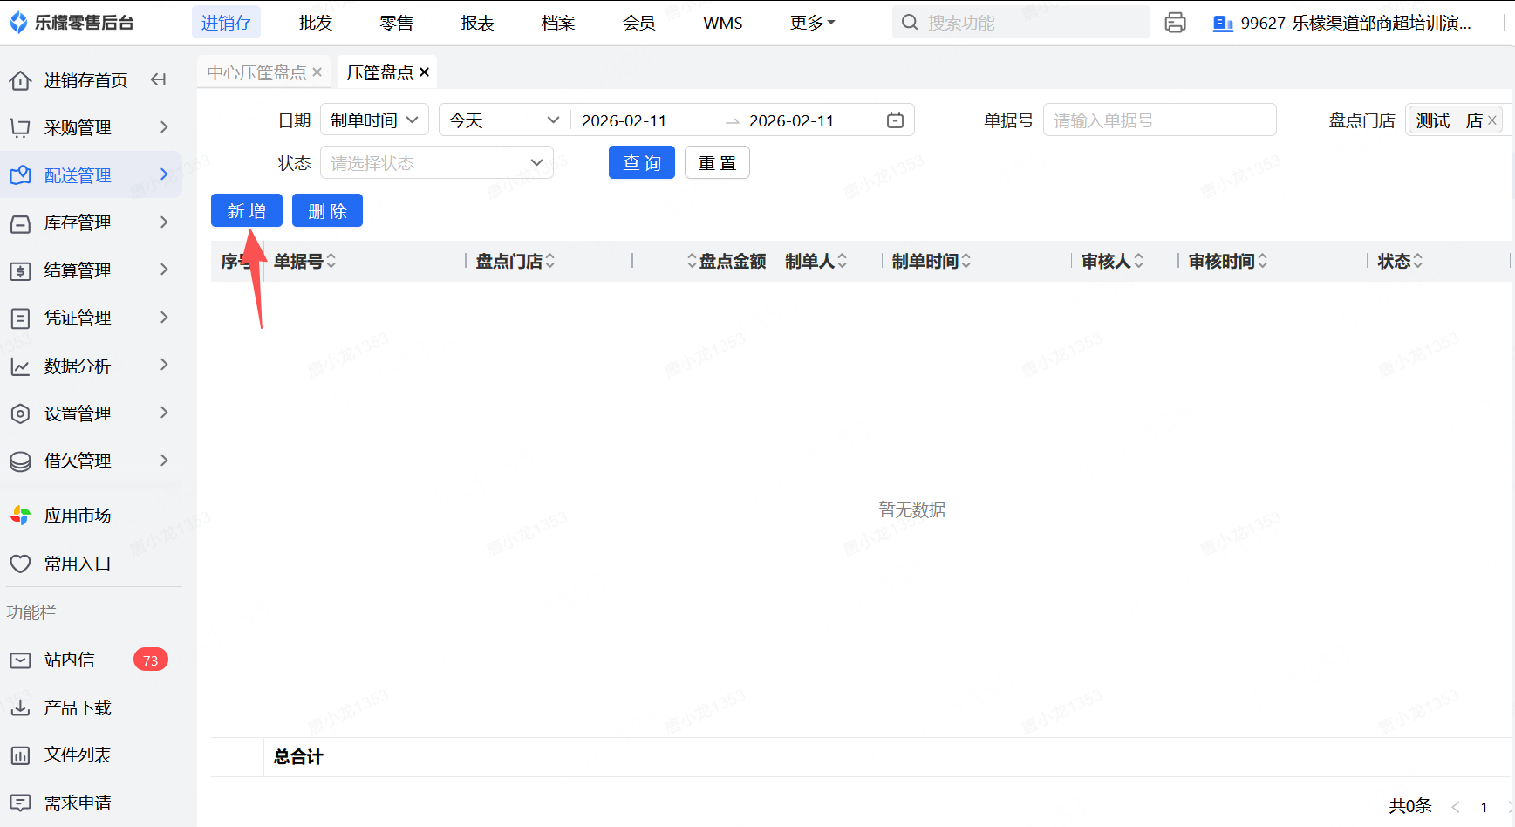The image size is (1515, 827).
Task: Expand the 数据分析 submenu arrow
Action: click(164, 365)
